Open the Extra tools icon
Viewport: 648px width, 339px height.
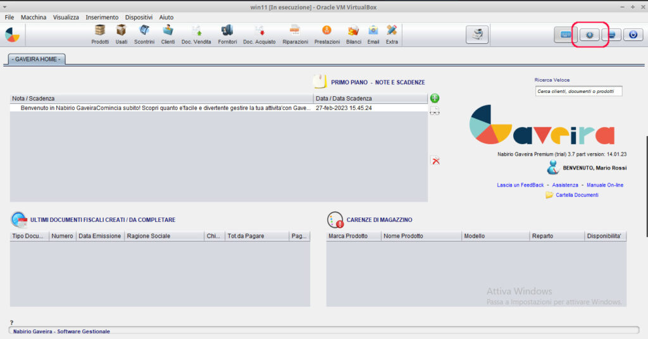click(392, 34)
